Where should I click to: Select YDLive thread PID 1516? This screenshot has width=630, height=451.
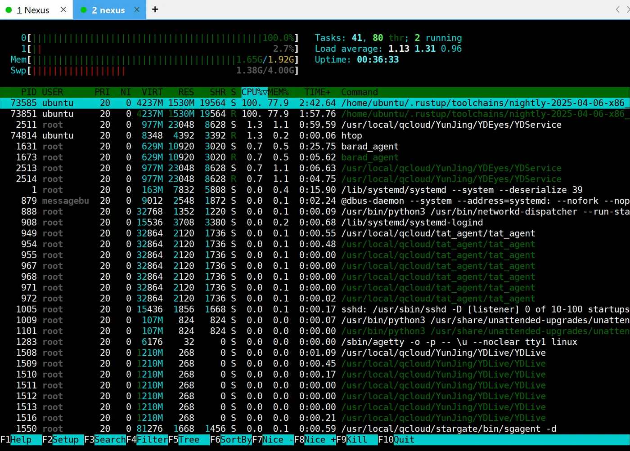[x=315, y=418]
